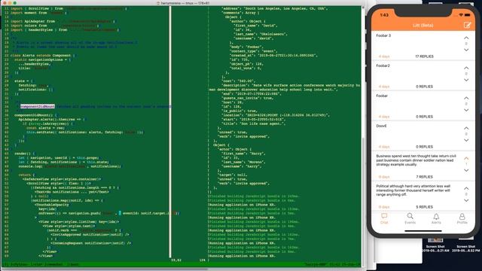Upvote the DoovE post

click(466, 128)
